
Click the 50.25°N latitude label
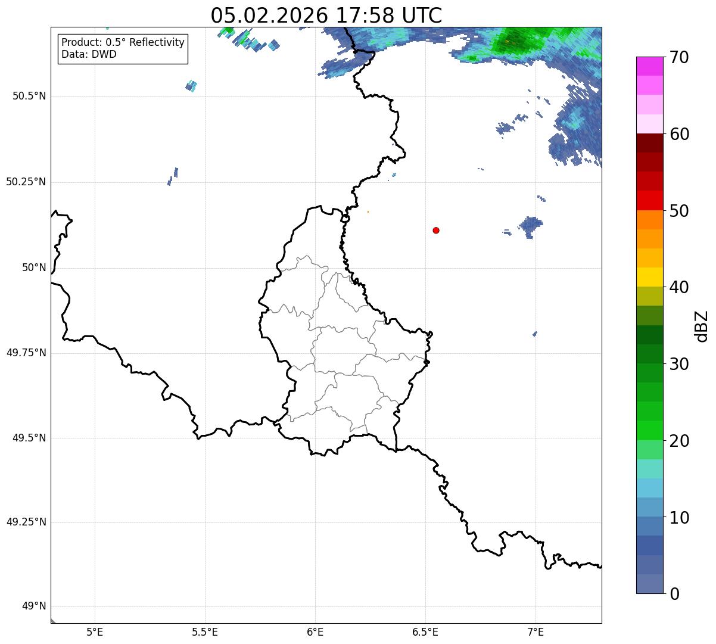pos(26,182)
